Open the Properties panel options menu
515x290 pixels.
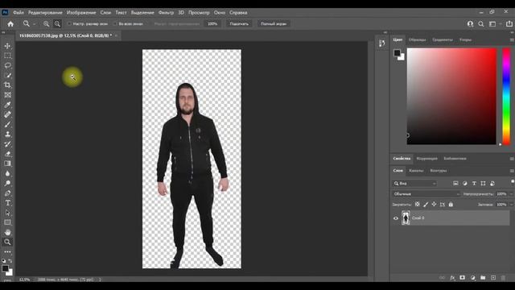[x=512, y=159]
